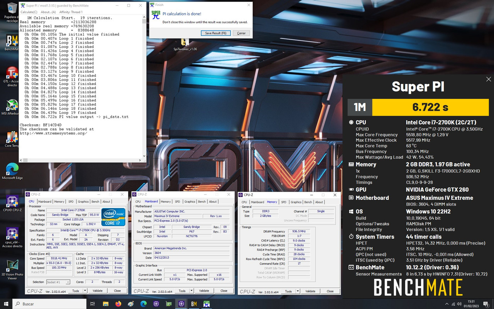Click Close button in CPU-Z Memory window
The height and width of the screenshot is (309, 494).
(x=330, y=291)
